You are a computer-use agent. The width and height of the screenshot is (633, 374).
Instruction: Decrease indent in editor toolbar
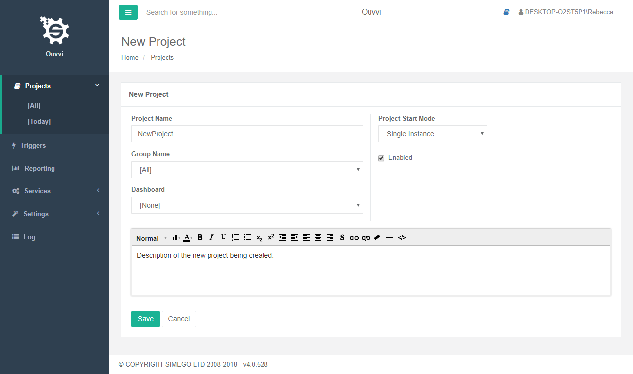pos(283,237)
